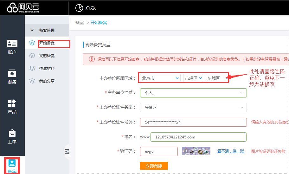Open the 市辖区 city dropdown
Image resolution: width=289 pixels, height=174 pixels.
(x=193, y=78)
